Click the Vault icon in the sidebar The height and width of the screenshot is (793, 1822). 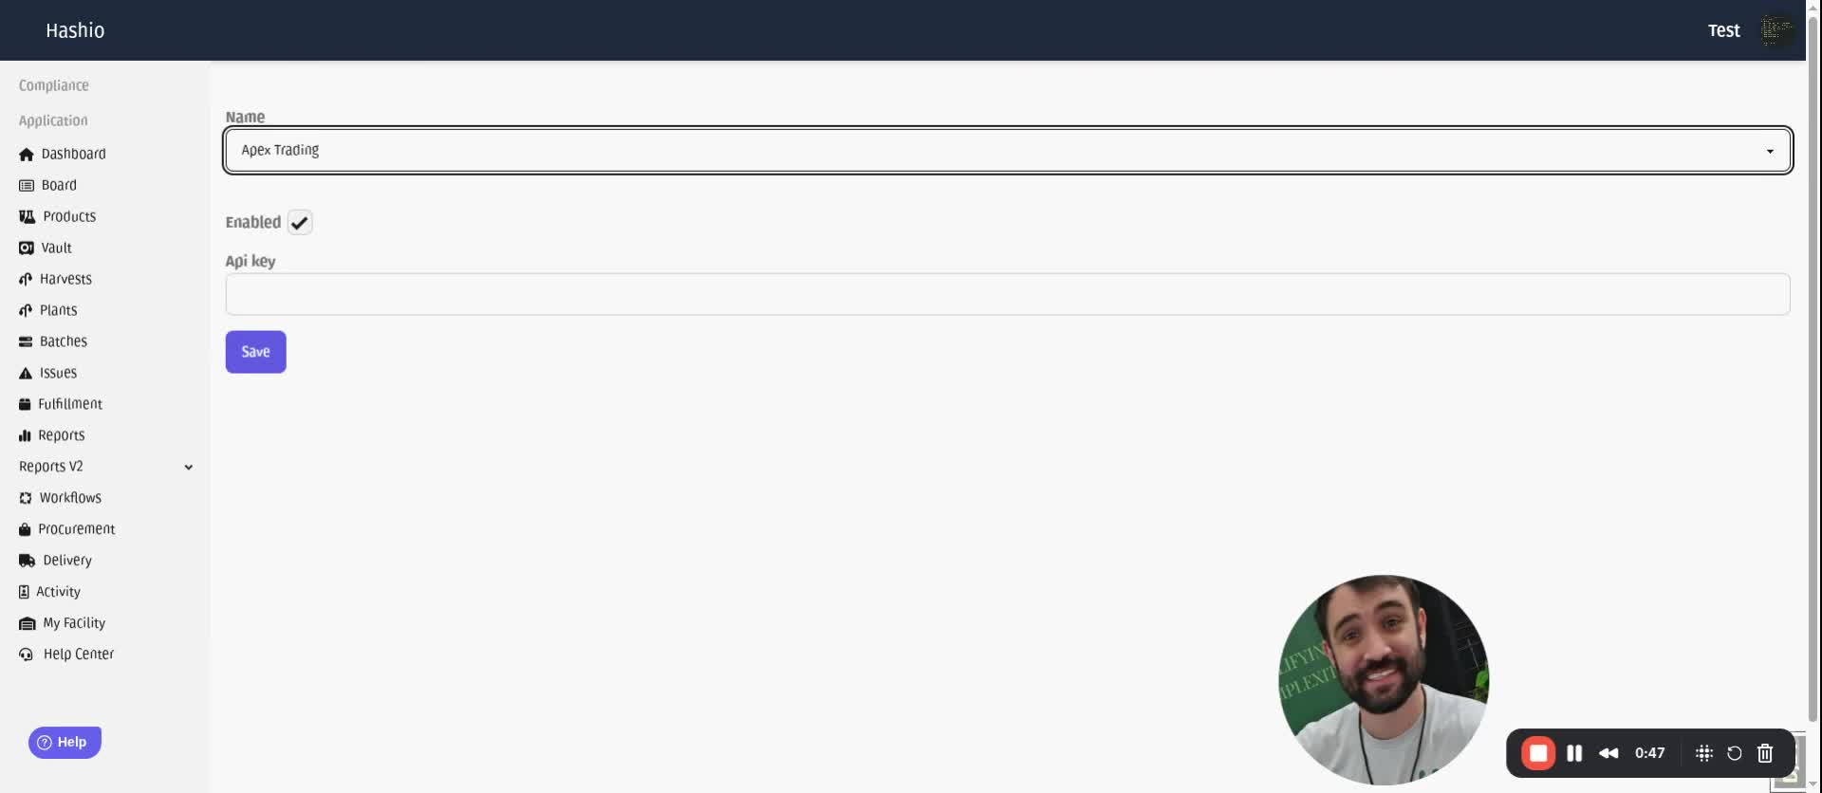[x=26, y=248]
